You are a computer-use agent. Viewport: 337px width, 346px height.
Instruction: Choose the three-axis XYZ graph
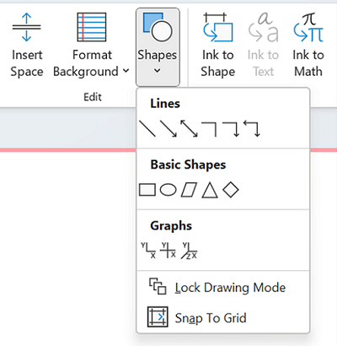[x=189, y=251]
